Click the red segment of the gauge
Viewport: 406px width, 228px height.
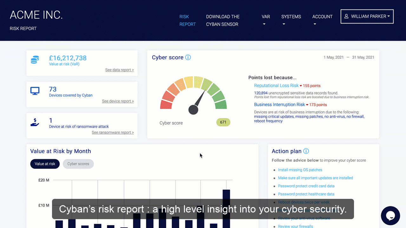pos(166,104)
